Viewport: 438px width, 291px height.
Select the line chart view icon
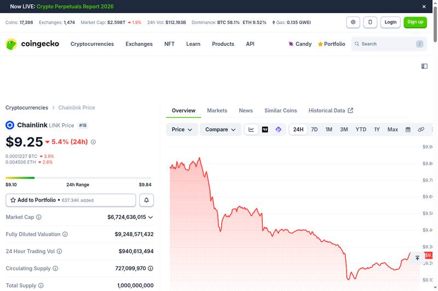(251, 129)
